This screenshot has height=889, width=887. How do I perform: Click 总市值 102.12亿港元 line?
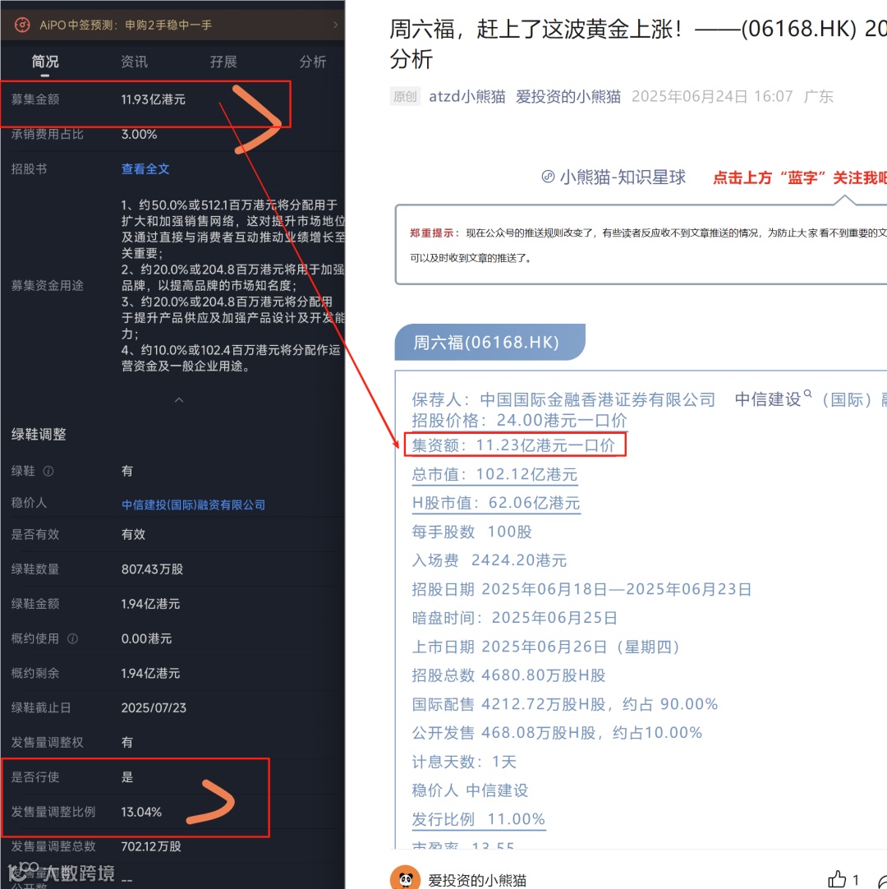tap(494, 474)
